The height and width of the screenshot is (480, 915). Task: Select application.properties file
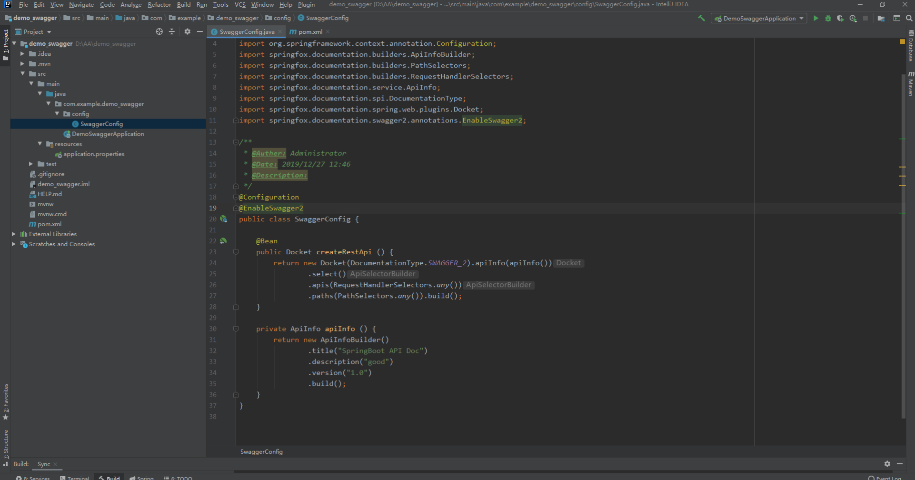coord(94,154)
